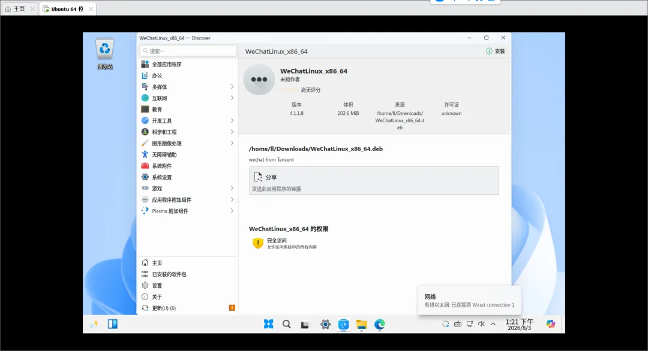Click the 202.6 MiB size value
Image resolution: width=648 pixels, height=351 pixels.
click(x=348, y=113)
